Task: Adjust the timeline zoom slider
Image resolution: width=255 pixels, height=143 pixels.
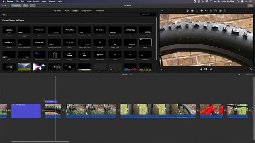Action: click(x=239, y=75)
